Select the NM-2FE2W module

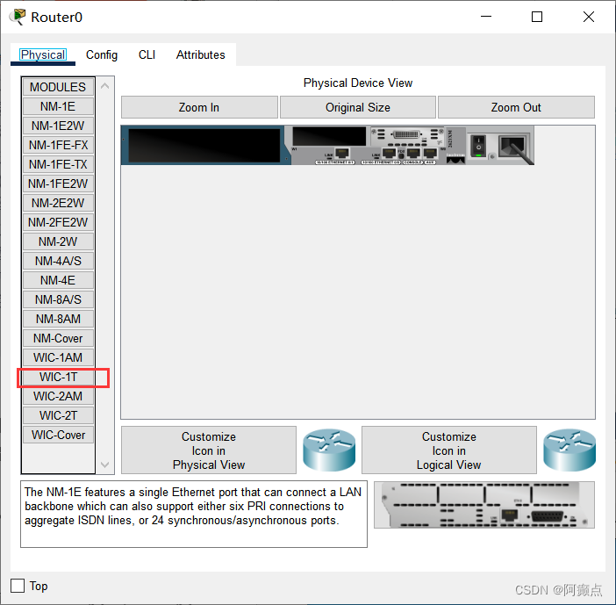pos(58,222)
